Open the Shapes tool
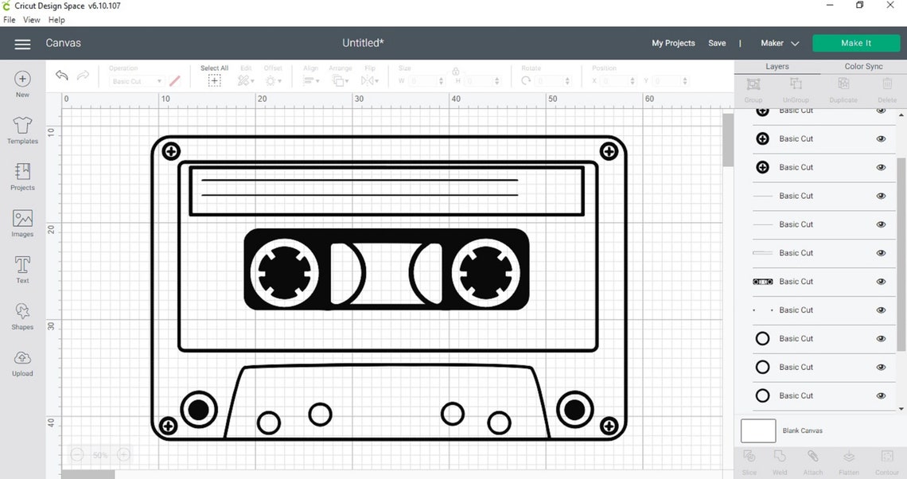 point(21,315)
